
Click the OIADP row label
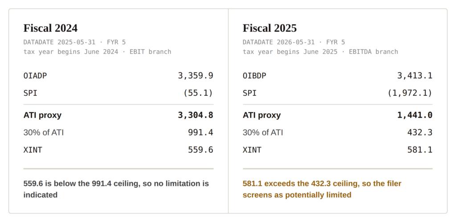(x=35, y=76)
